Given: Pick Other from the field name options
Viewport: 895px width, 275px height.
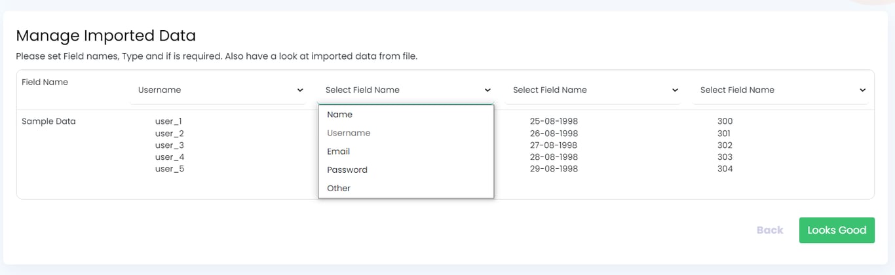Looking at the screenshot, I should tap(339, 188).
